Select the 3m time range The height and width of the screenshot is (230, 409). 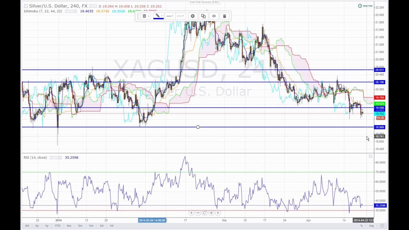tap(80, 226)
